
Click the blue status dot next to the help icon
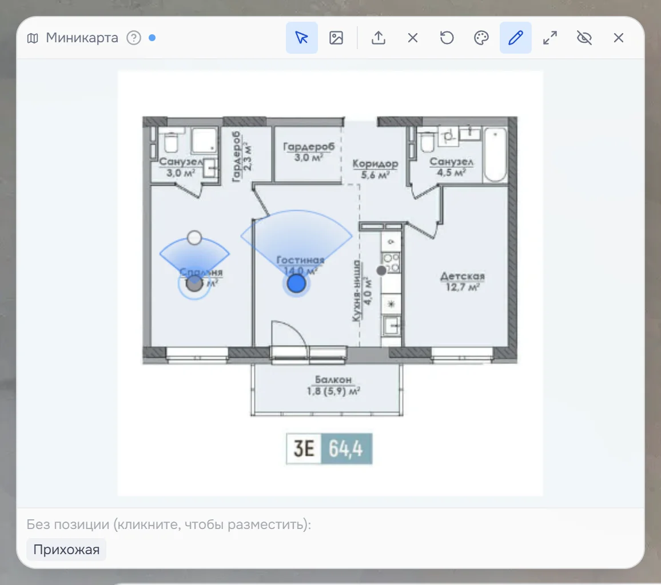(x=152, y=38)
